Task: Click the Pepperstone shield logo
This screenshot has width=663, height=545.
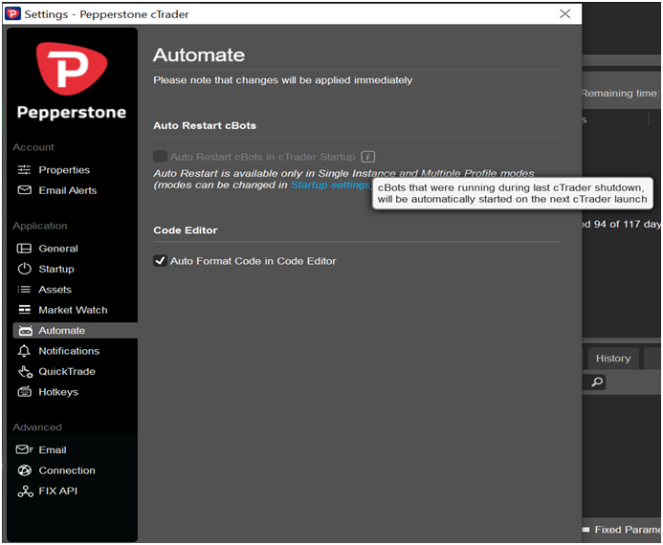Action: (x=72, y=69)
